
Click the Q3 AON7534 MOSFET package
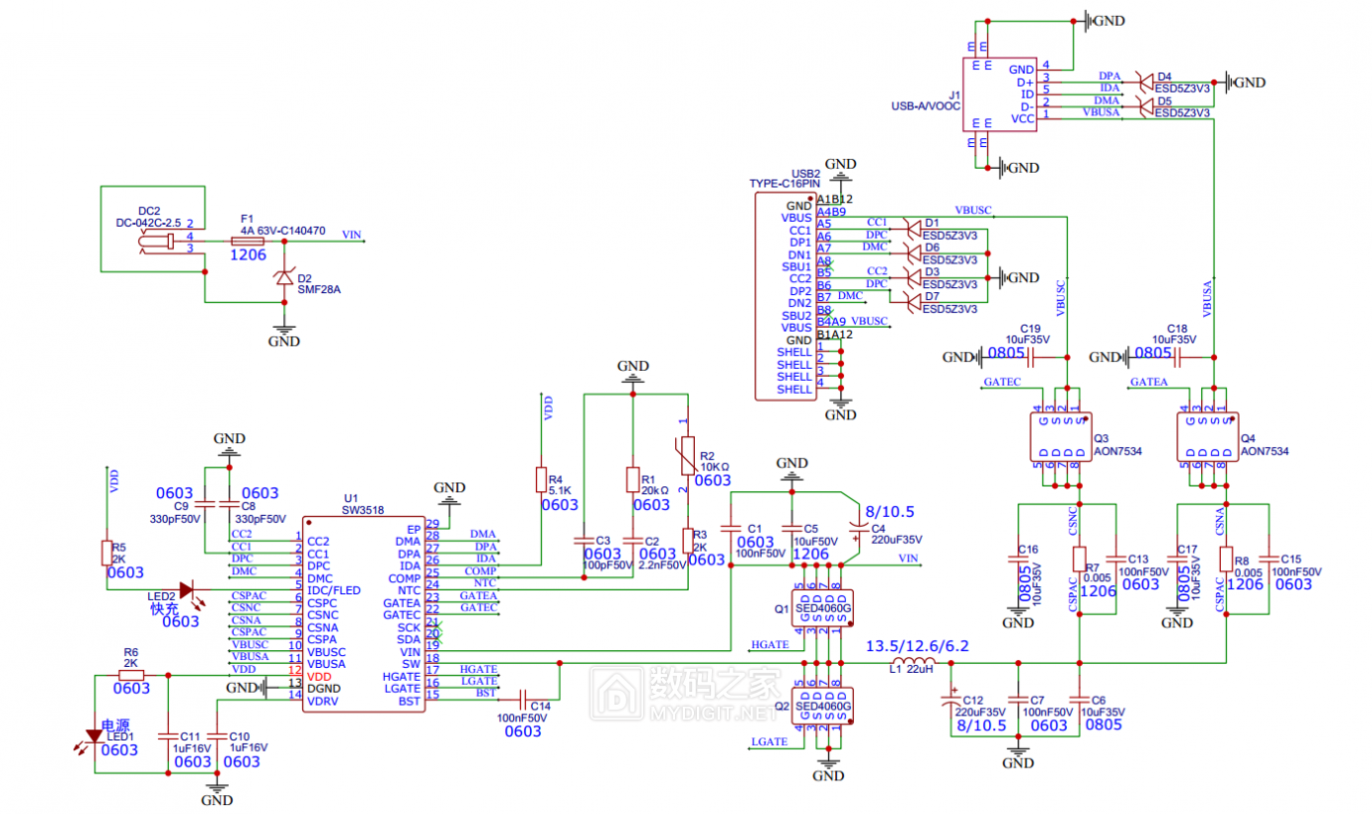coord(1060,437)
